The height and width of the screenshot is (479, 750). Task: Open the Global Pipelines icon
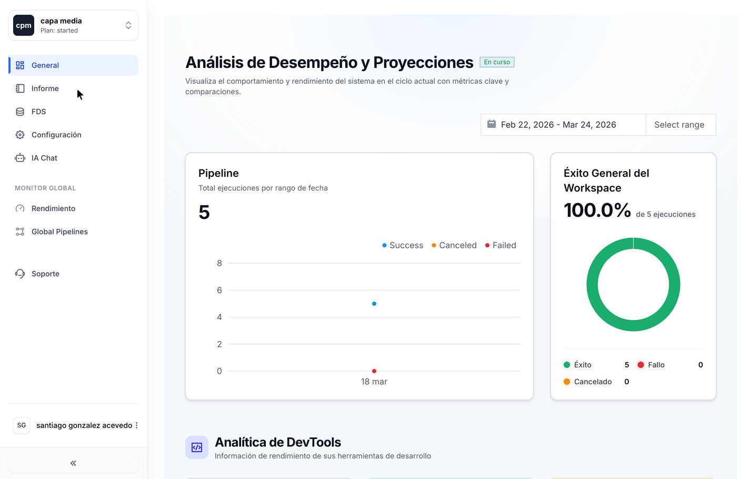click(19, 231)
